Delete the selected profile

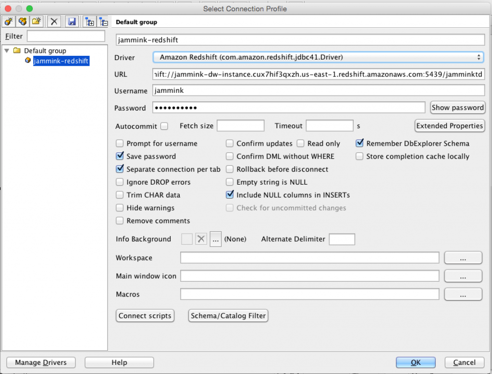pos(54,22)
